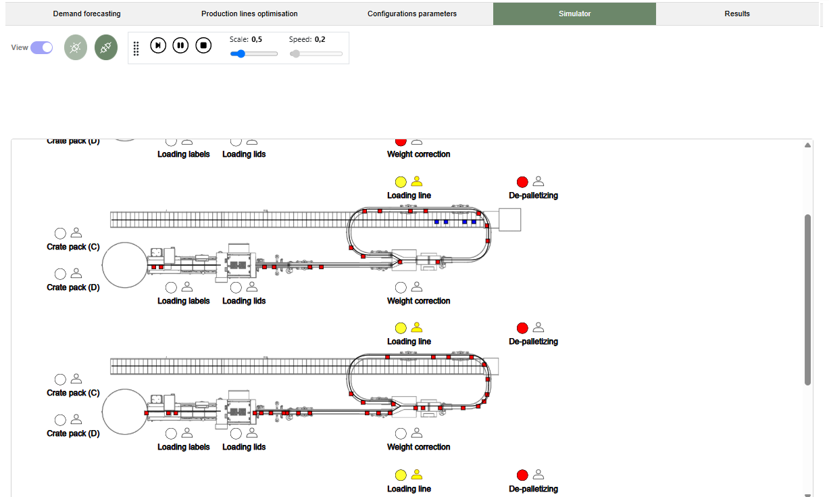829x497 pixels.
Task: Click the disconnect plug icon button
Action: (x=76, y=47)
